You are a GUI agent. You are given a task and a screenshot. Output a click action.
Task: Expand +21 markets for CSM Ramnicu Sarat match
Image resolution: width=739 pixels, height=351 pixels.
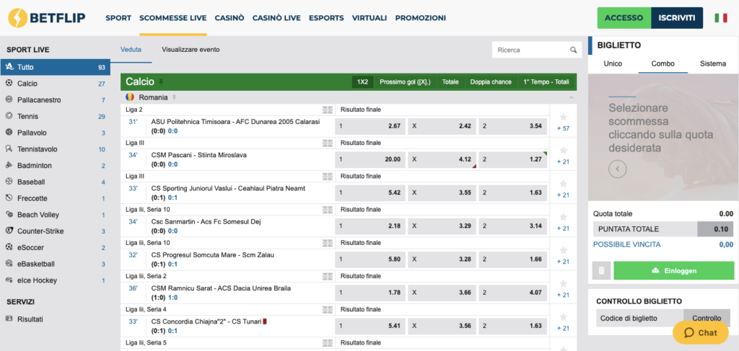pyautogui.click(x=563, y=296)
